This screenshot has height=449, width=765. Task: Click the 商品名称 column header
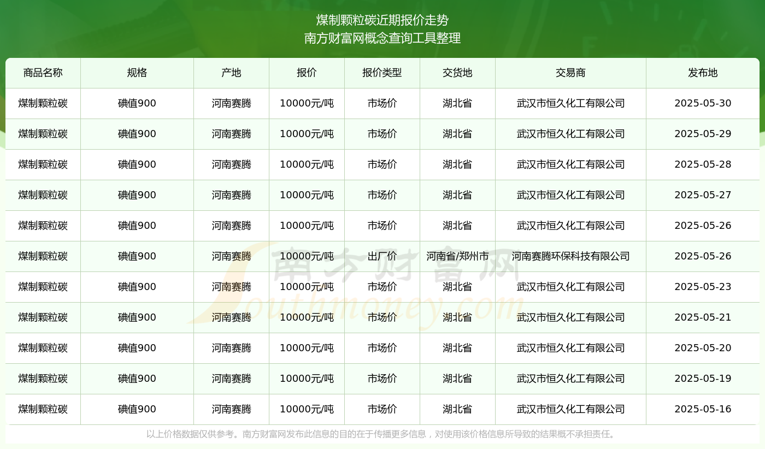tap(43, 73)
